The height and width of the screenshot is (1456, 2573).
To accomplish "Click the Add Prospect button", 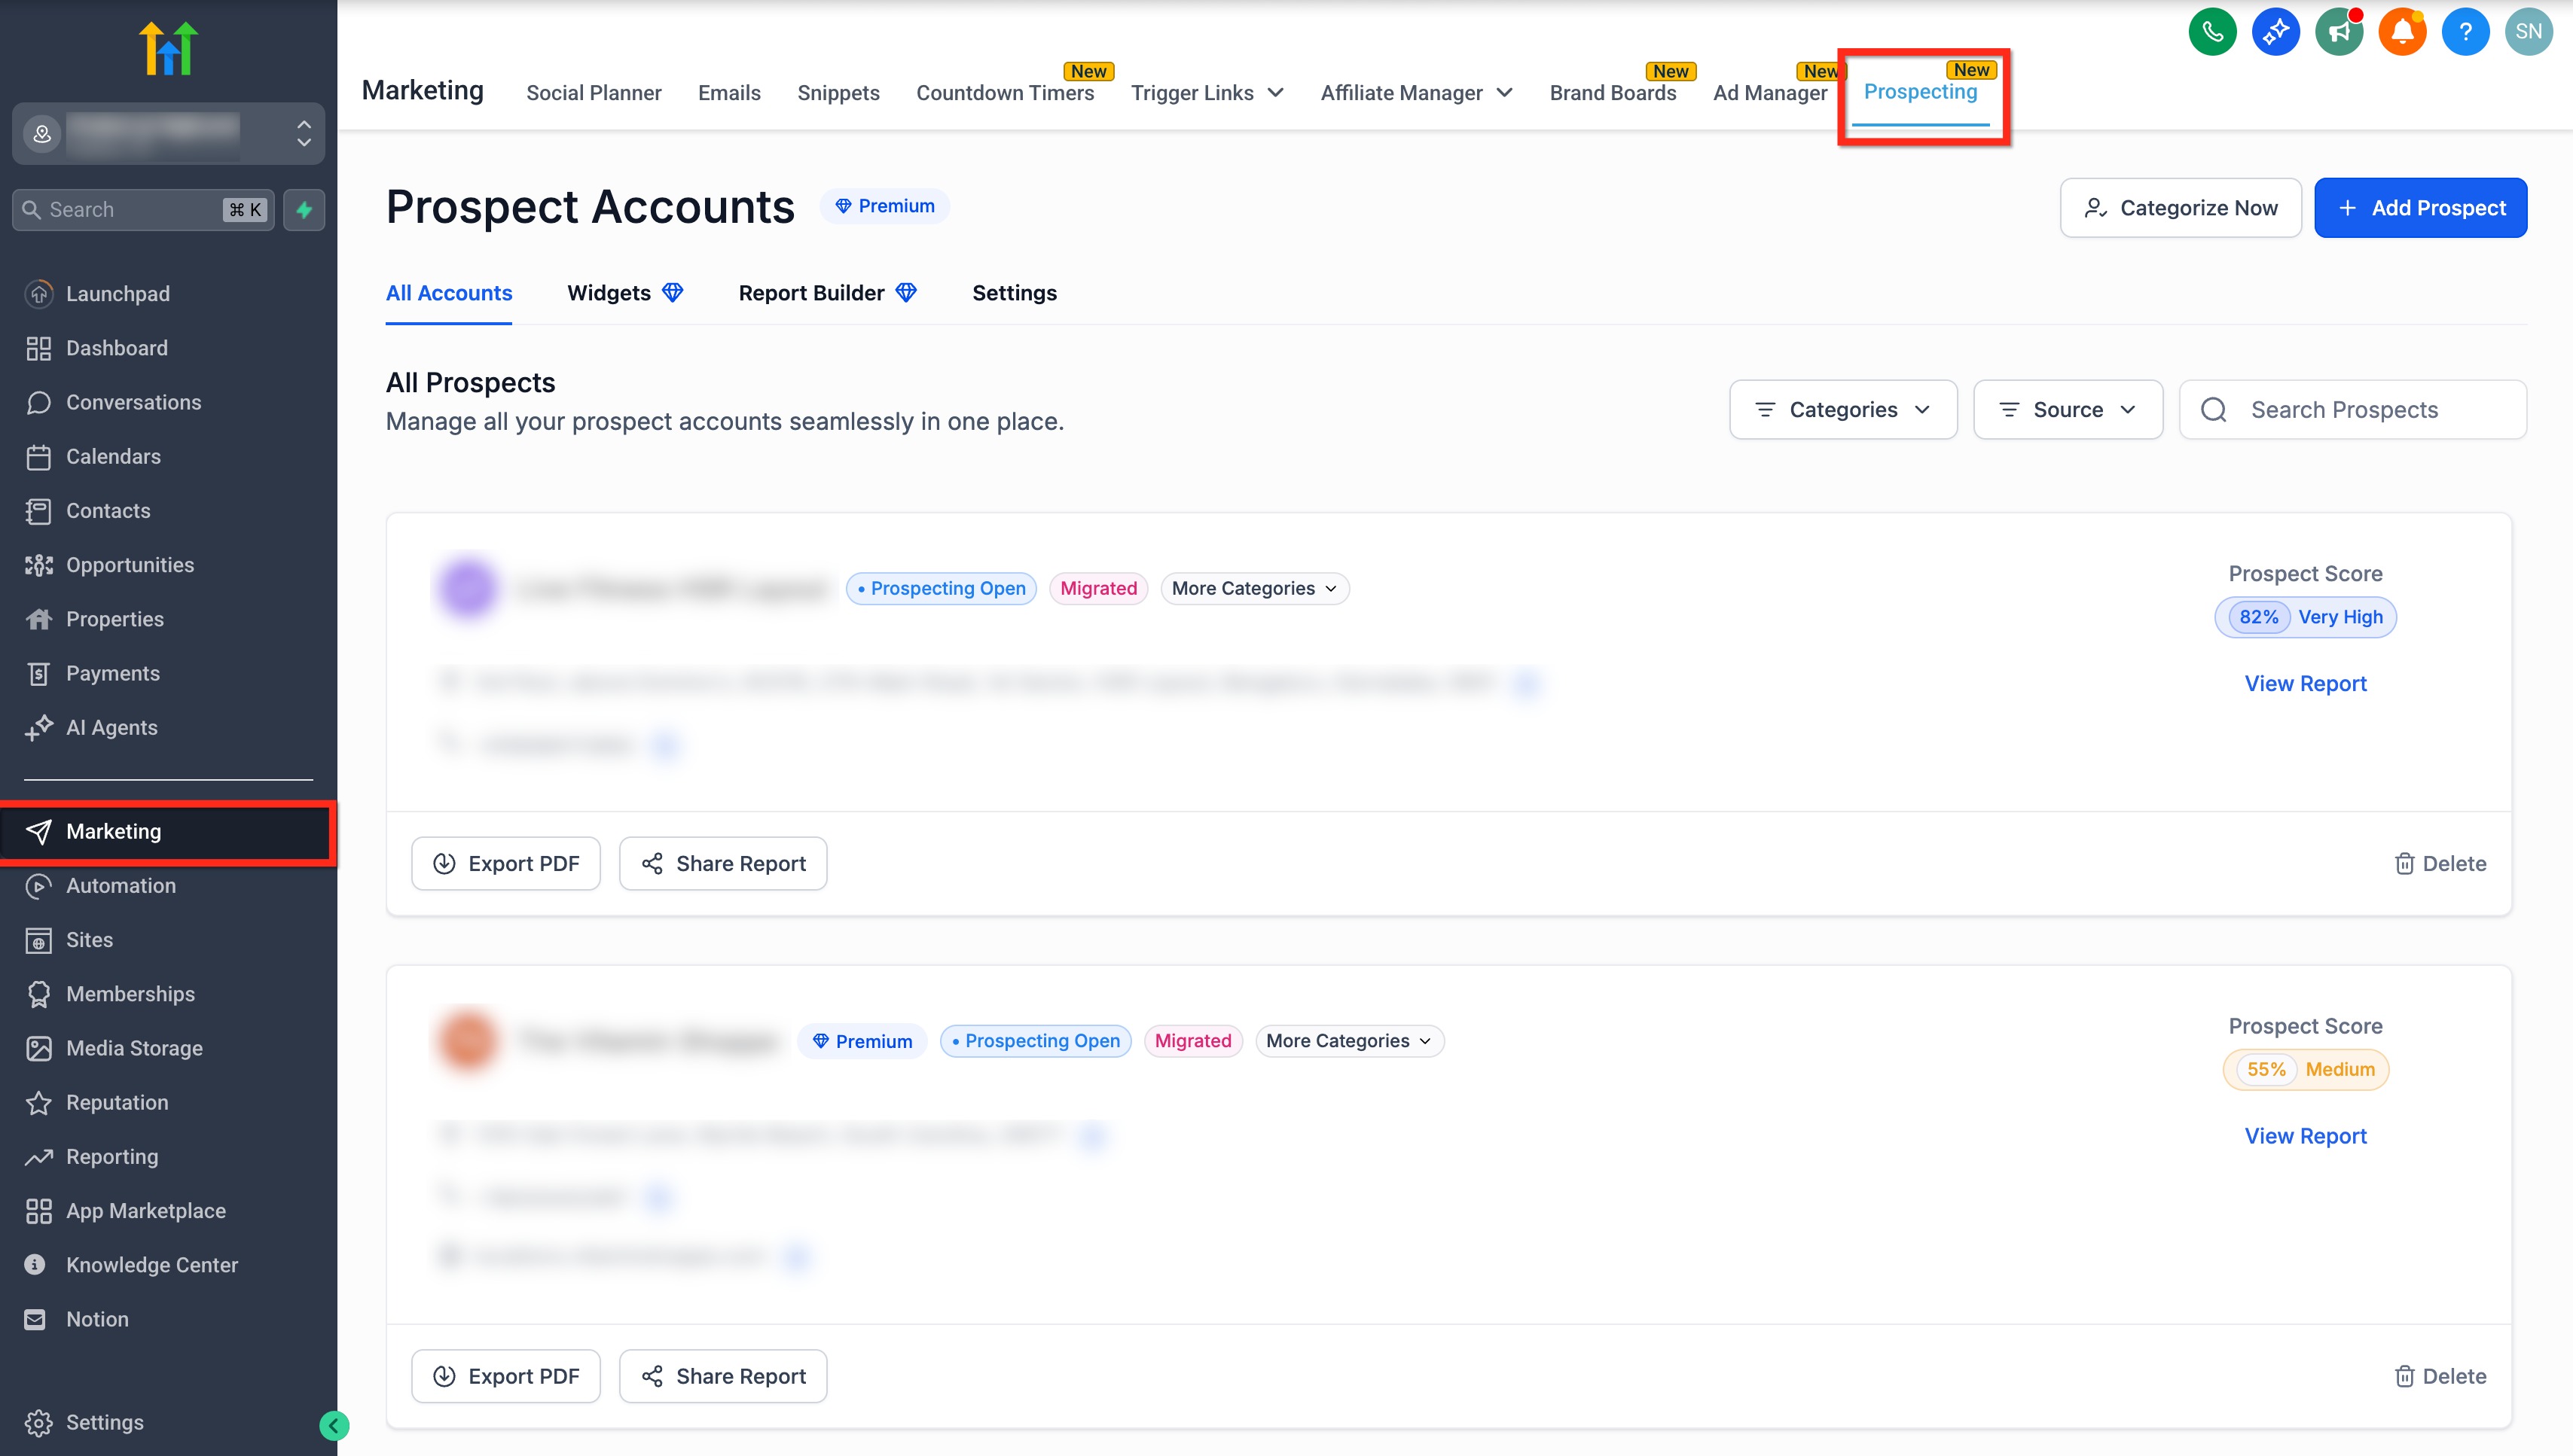I will (2420, 208).
